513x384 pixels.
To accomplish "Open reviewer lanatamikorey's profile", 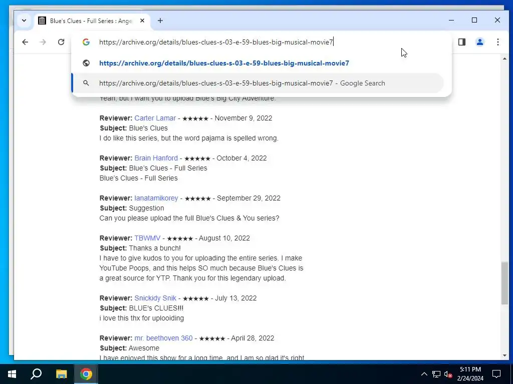I will [x=156, y=198].
